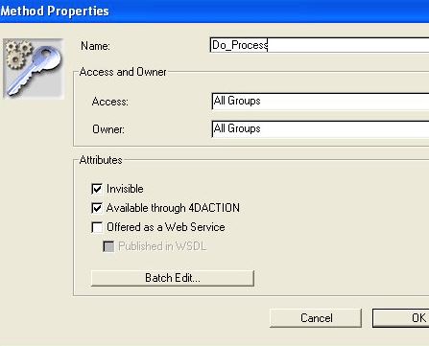Disable Available through 4DACTION checkbox
This screenshot has width=429, height=346.
(x=97, y=208)
